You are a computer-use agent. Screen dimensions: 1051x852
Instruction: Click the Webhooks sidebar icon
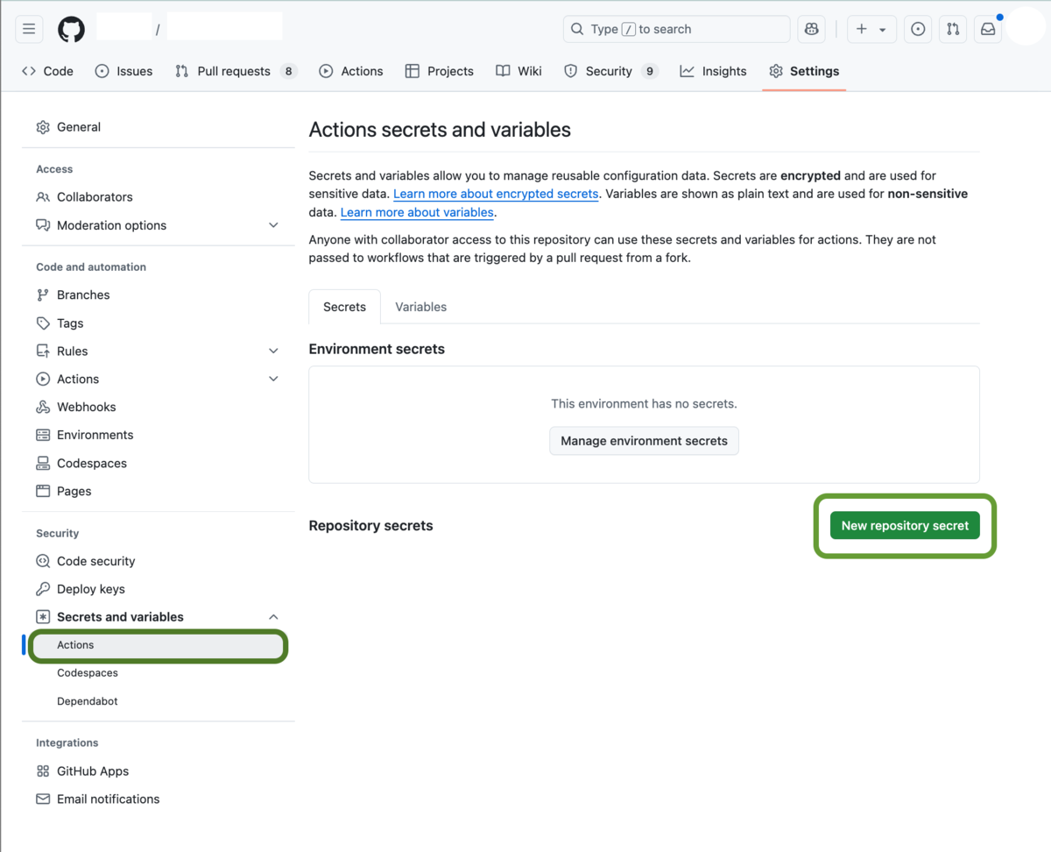(x=42, y=407)
